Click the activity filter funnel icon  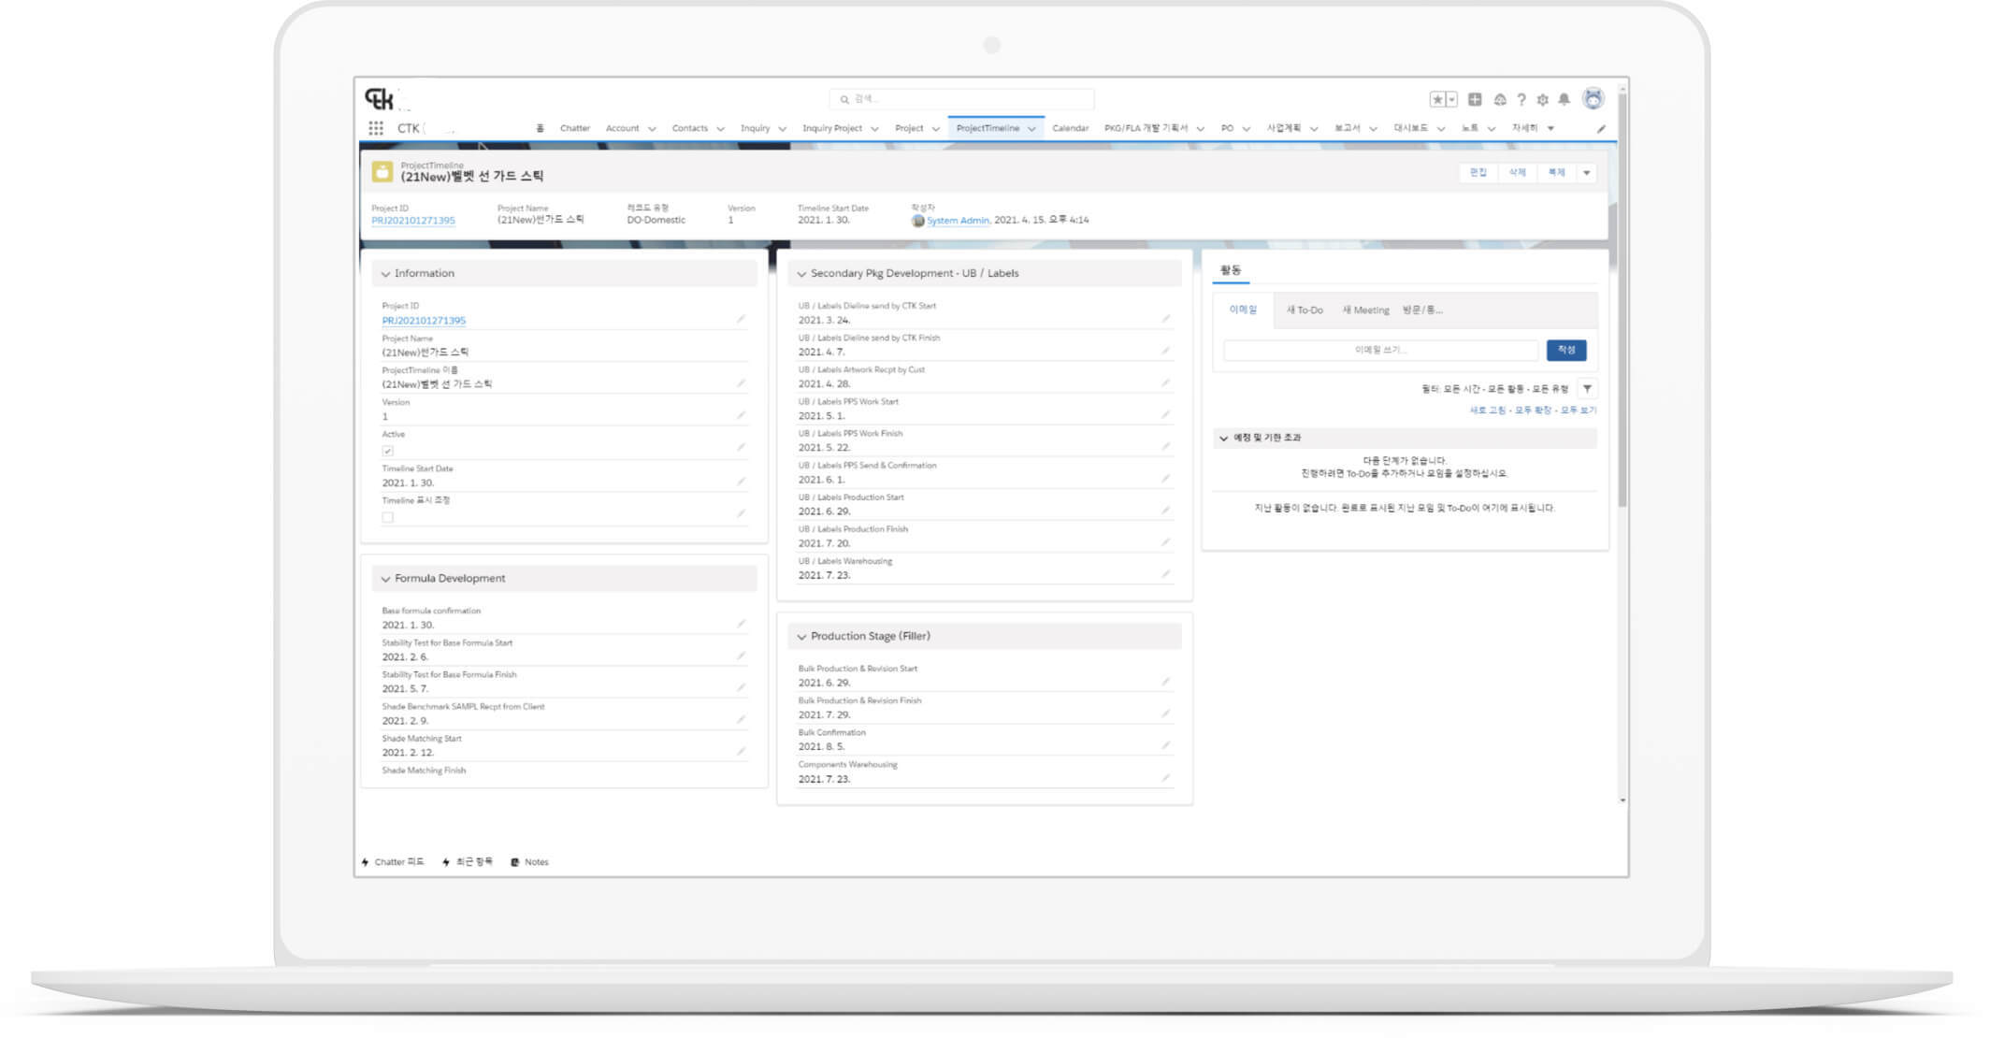click(1587, 389)
